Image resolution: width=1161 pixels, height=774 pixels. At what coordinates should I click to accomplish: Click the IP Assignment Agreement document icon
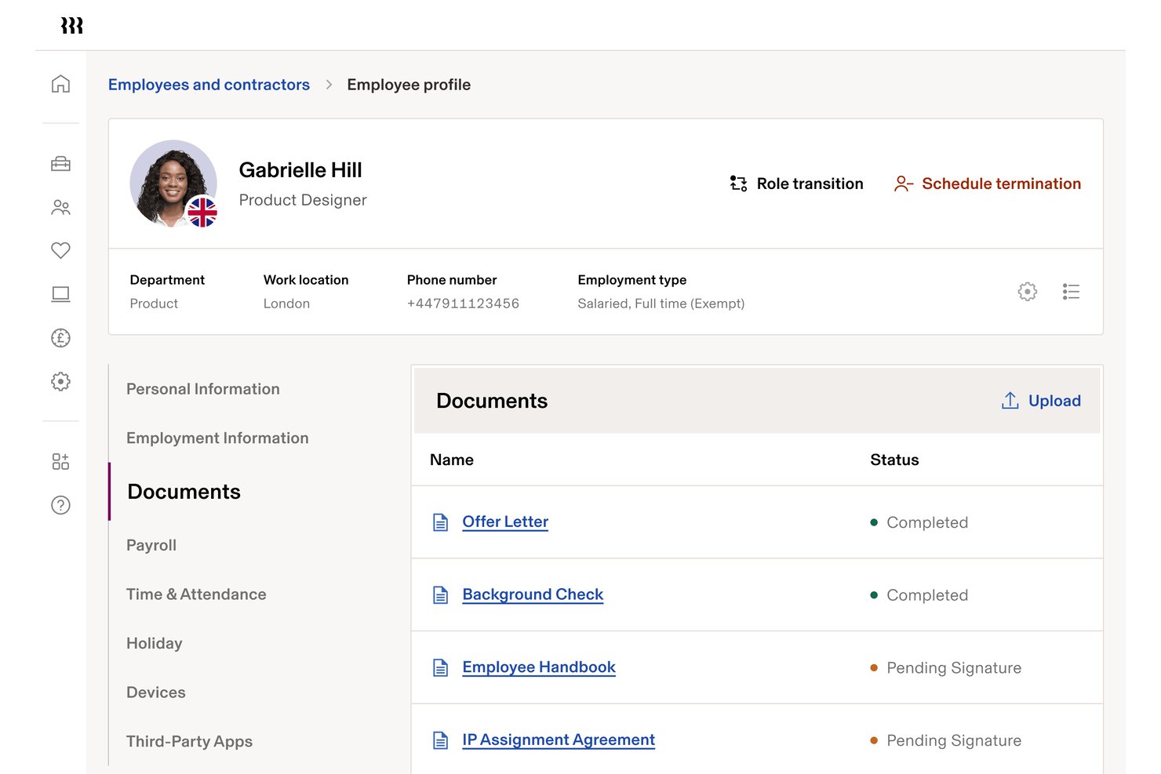pos(441,740)
